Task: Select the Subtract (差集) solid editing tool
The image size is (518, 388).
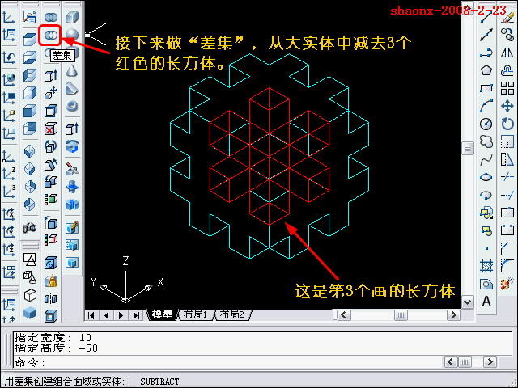Action: point(50,36)
